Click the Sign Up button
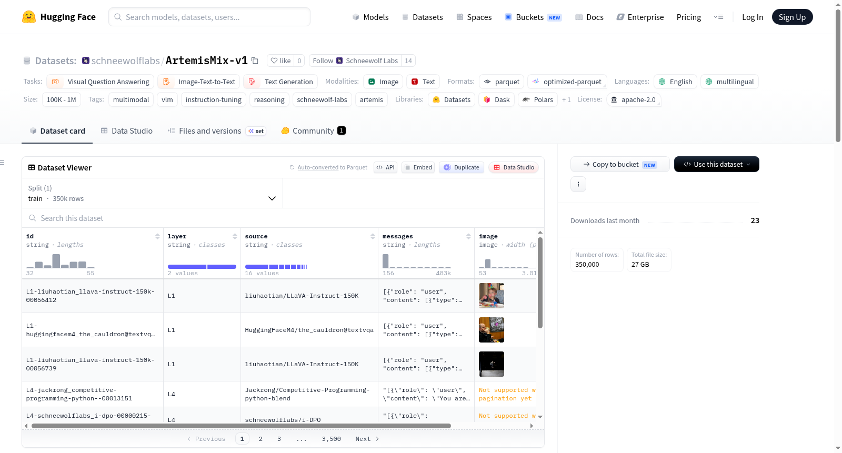The image size is (842, 453). pyautogui.click(x=793, y=17)
